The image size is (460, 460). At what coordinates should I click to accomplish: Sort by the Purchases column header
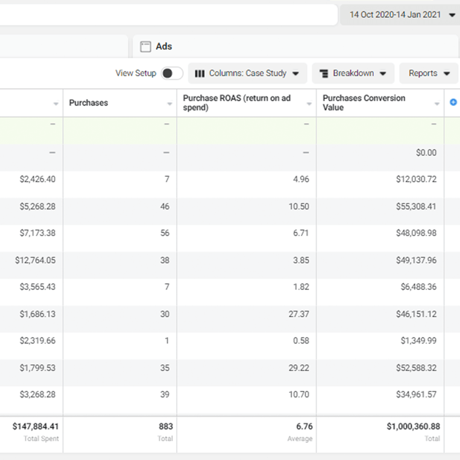coord(89,103)
